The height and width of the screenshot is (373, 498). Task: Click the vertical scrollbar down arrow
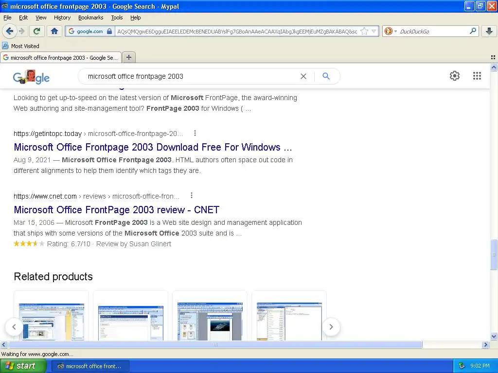(x=494, y=337)
